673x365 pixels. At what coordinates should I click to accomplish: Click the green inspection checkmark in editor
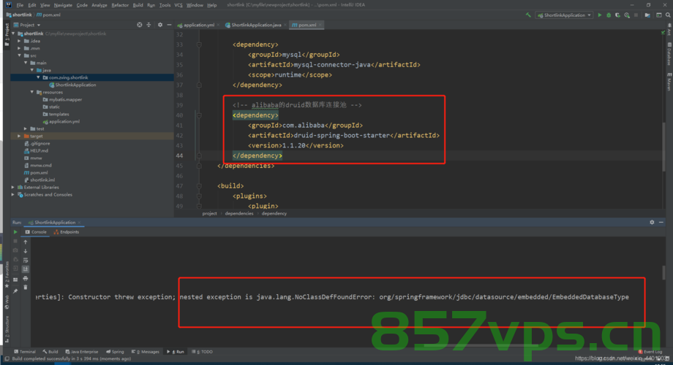(x=663, y=33)
